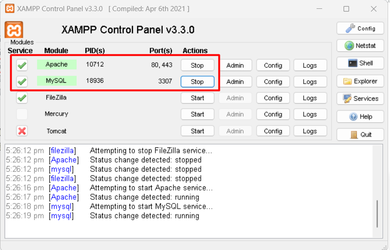Open Netstat with the globe icon

pyautogui.click(x=360, y=46)
